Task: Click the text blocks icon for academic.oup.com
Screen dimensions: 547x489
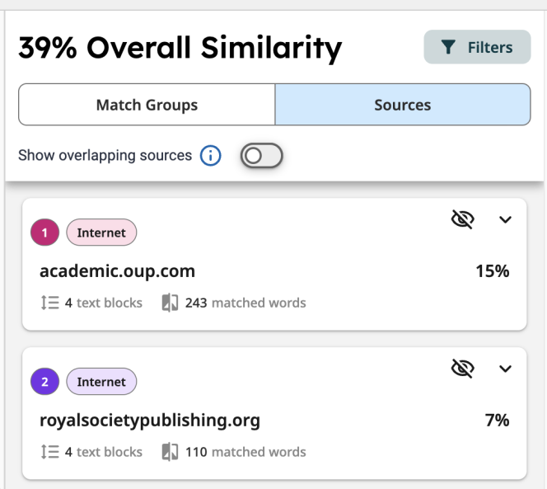Action: (x=49, y=303)
